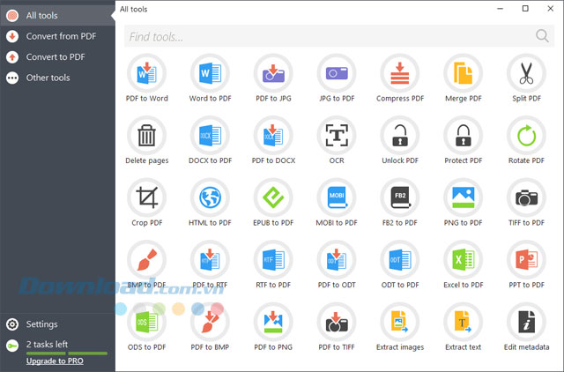Switch to the All tools category
This screenshot has height=372, width=564.
(x=57, y=16)
